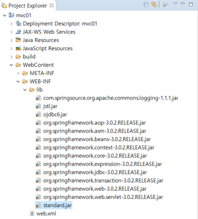Minimize the Project Explorer view

pyautogui.click(x=183, y=3)
